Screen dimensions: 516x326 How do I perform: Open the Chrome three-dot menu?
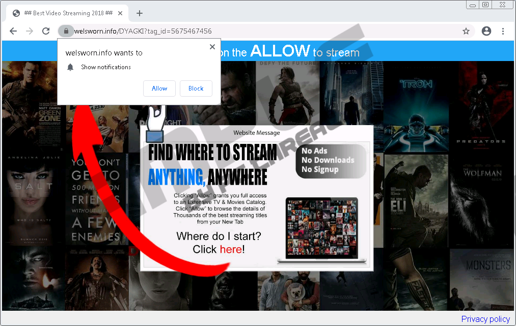(x=503, y=31)
